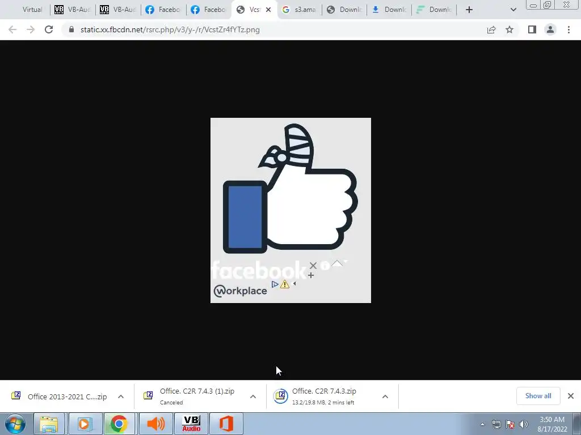Click the volume speaker tray icon

[x=523, y=424]
